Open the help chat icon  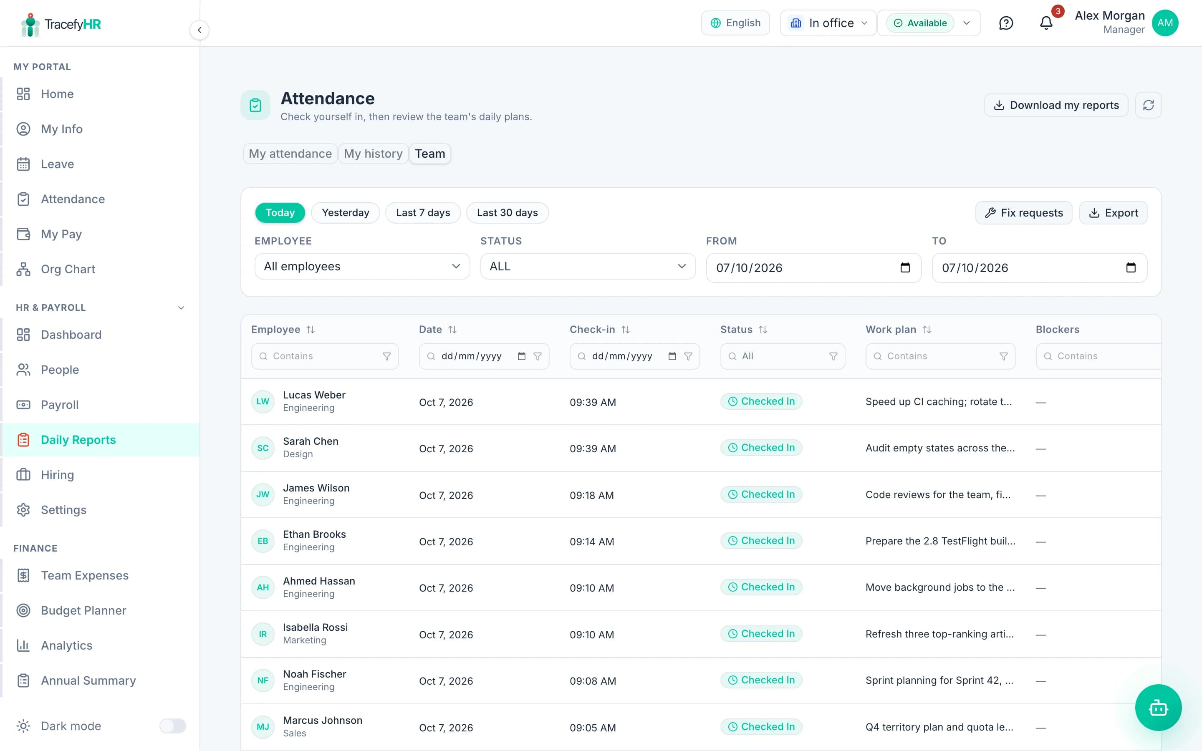(1006, 23)
